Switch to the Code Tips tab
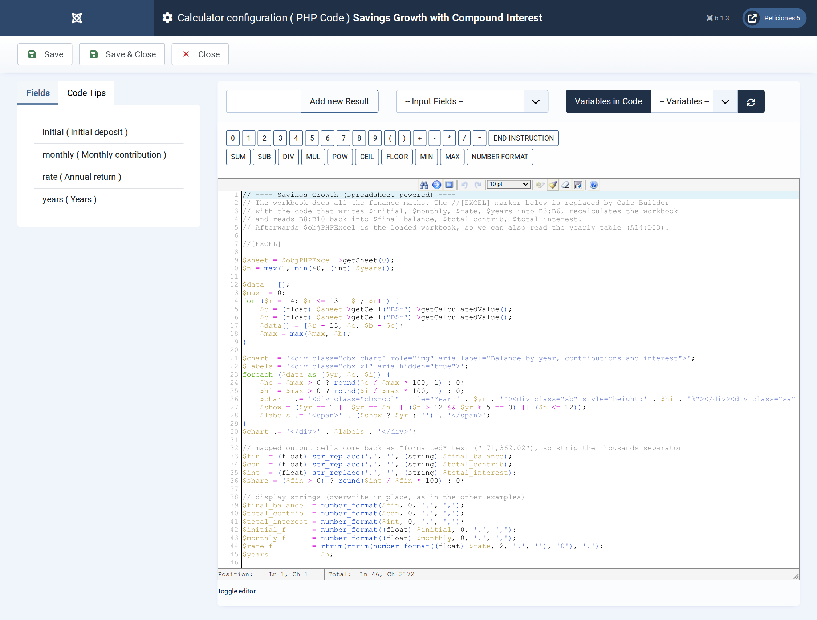The image size is (817, 620). click(86, 93)
